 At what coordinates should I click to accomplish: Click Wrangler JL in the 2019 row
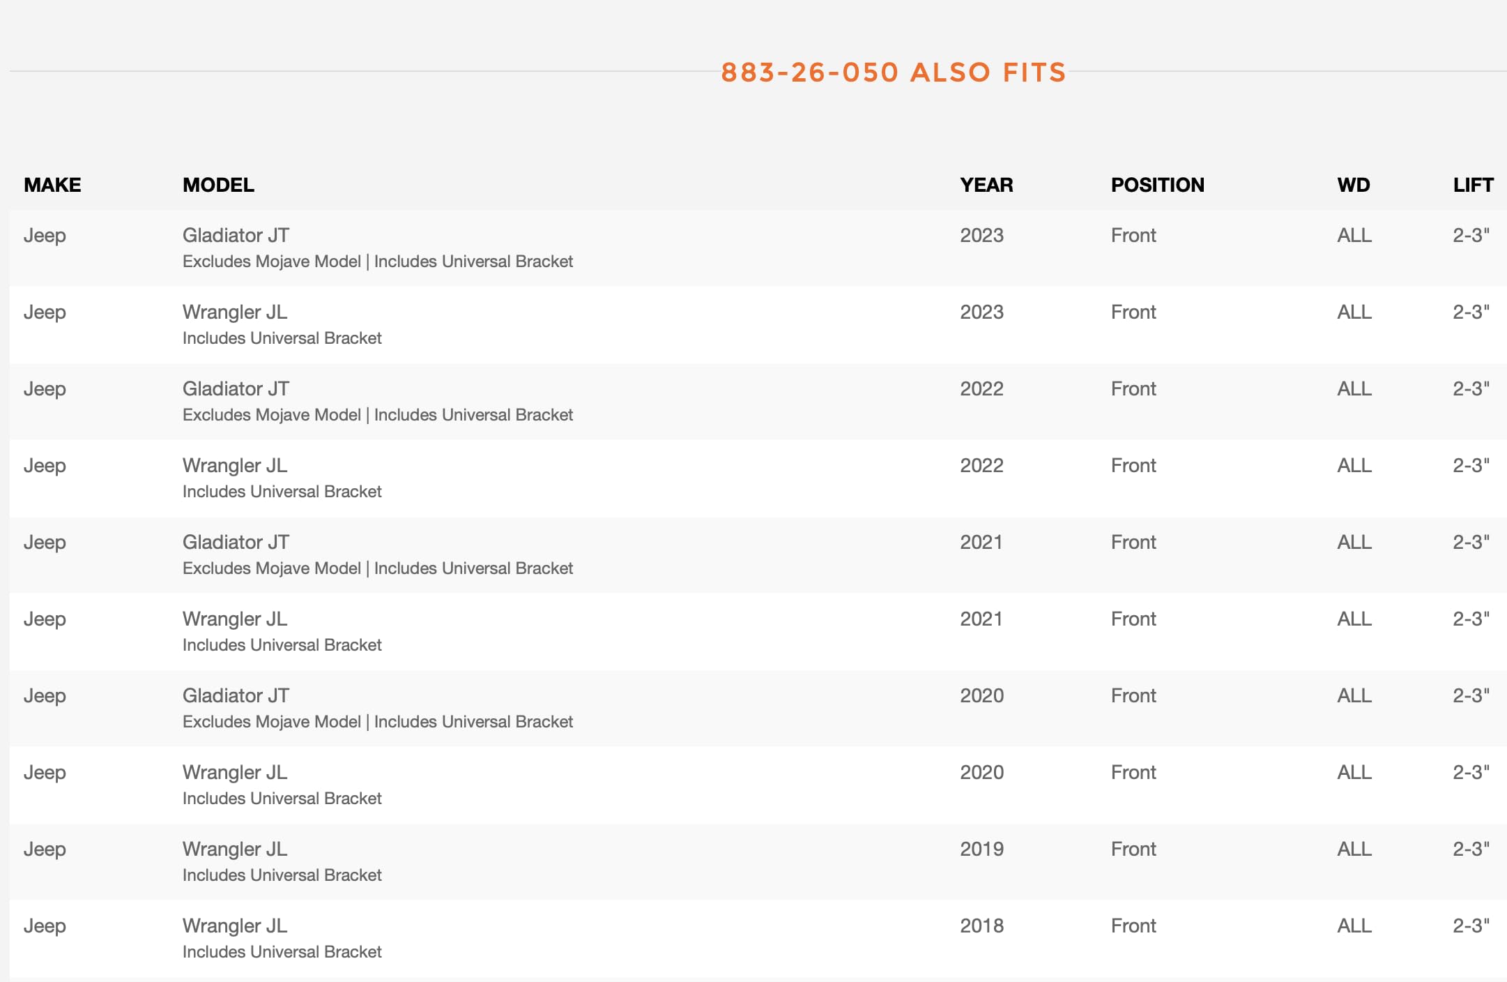point(235,849)
